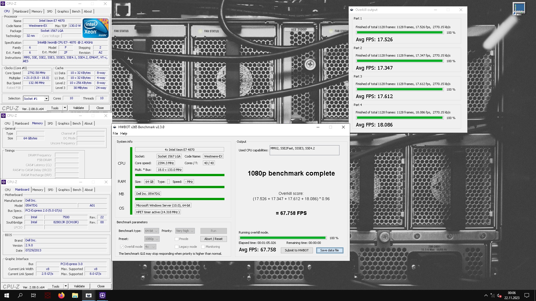Open the Windows Start menu

point(7,295)
